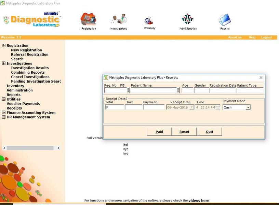Open Search under Registration
The width and height of the screenshot is (279, 205).
tap(17, 59)
